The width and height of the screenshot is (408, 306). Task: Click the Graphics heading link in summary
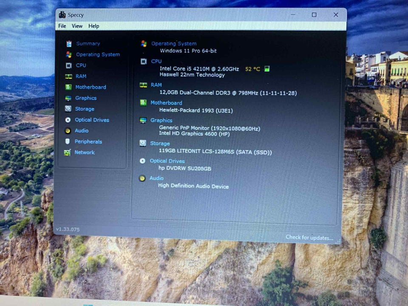pyautogui.click(x=161, y=120)
